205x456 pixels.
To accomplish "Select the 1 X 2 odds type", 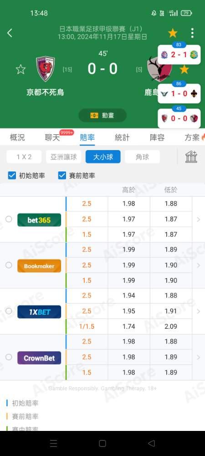I will 24,157.
